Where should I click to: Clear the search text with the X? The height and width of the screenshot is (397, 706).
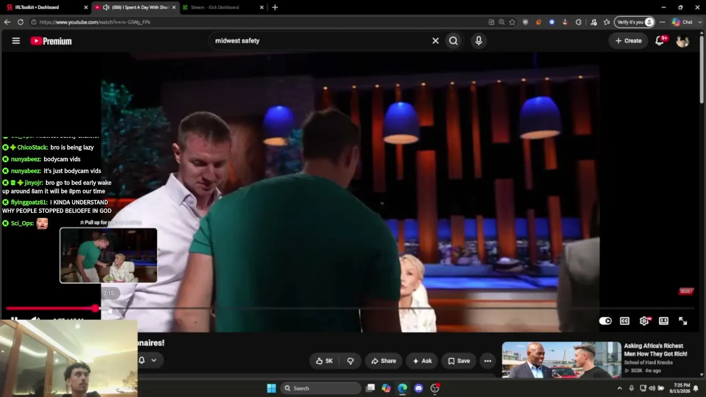(x=435, y=41)
